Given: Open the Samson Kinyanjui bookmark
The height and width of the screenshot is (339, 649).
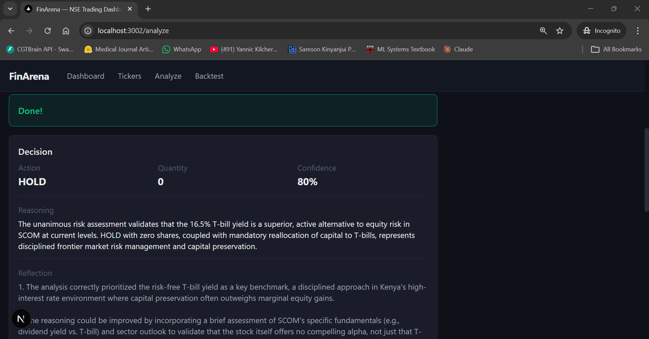Looking at the screenshot, I should click(322, 49).
